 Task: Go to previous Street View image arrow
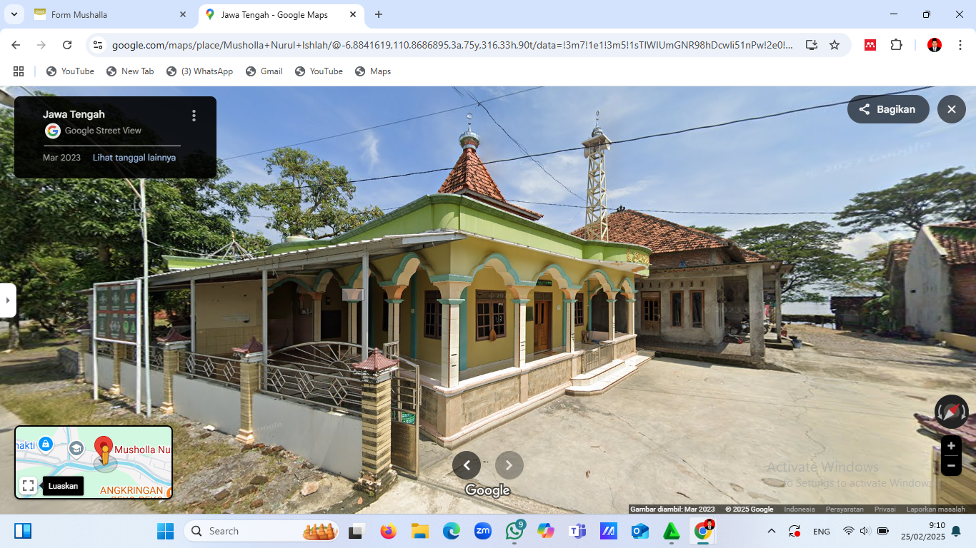(467, 465)
